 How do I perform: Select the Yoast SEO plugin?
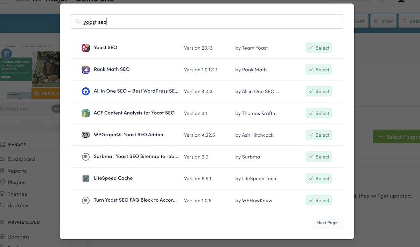coord(318,48)
